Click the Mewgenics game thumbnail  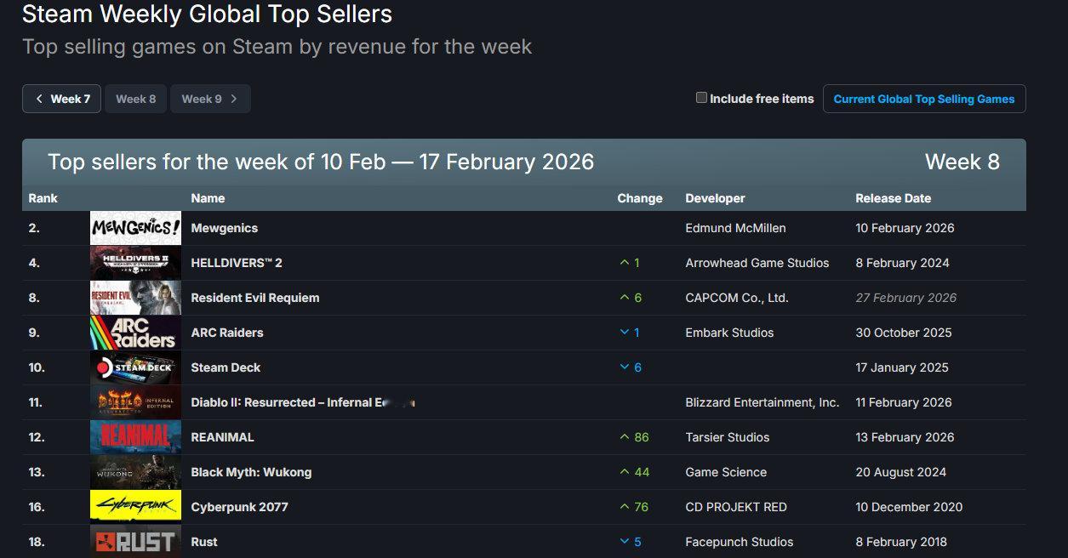pyautogui.click(x=135, y=228)
